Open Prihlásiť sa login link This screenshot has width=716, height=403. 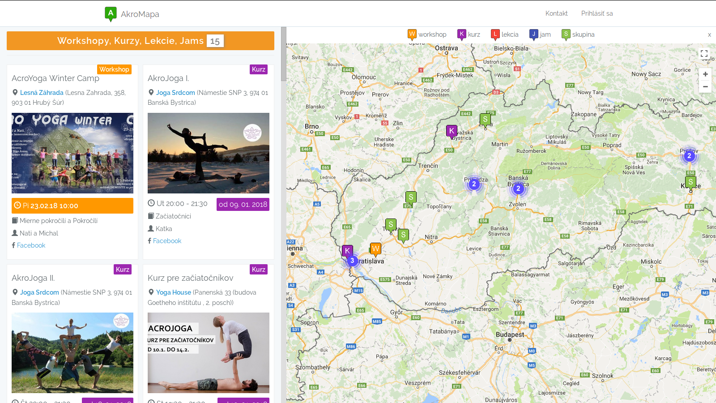[x=597, y=13]
